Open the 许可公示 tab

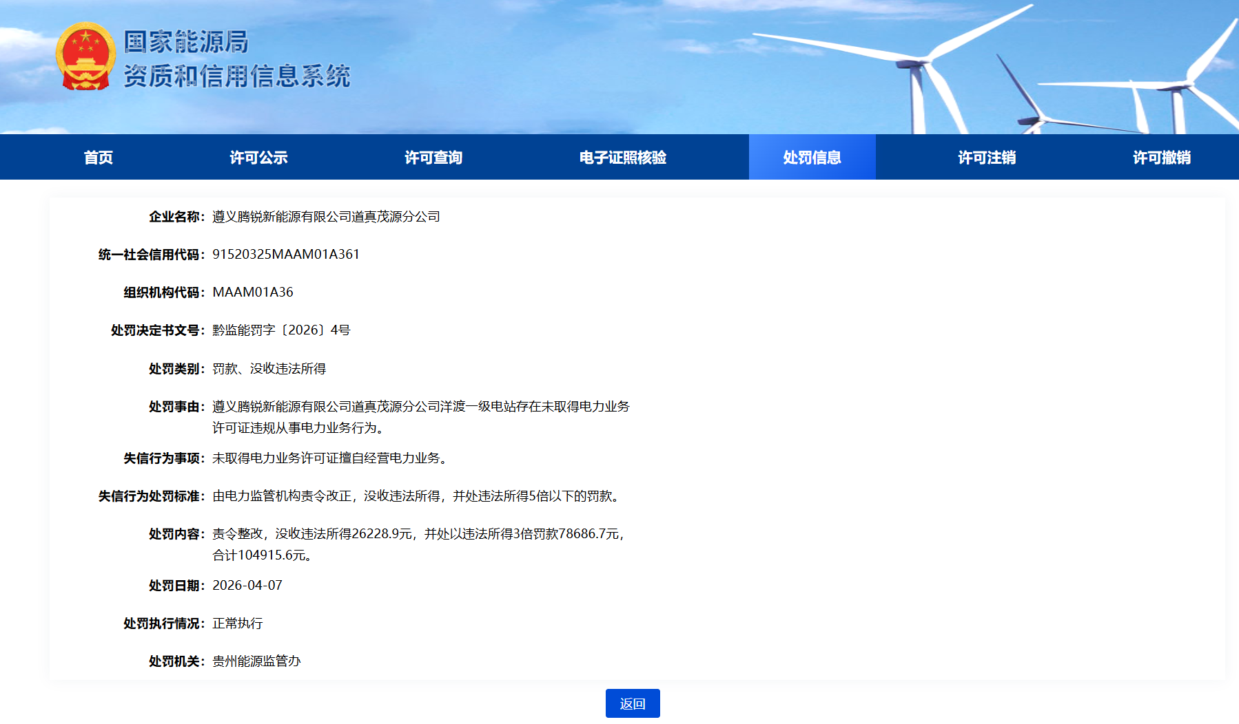(x=258, y=158)
